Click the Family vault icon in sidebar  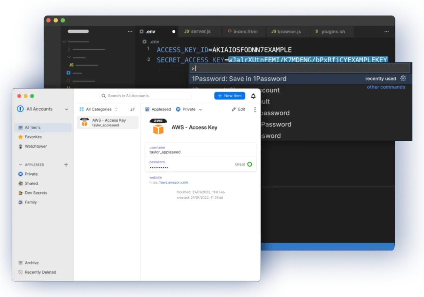point(21,202)
